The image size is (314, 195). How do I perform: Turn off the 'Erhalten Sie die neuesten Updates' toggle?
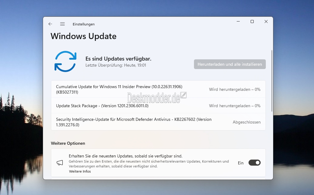(x=255, y=163)
